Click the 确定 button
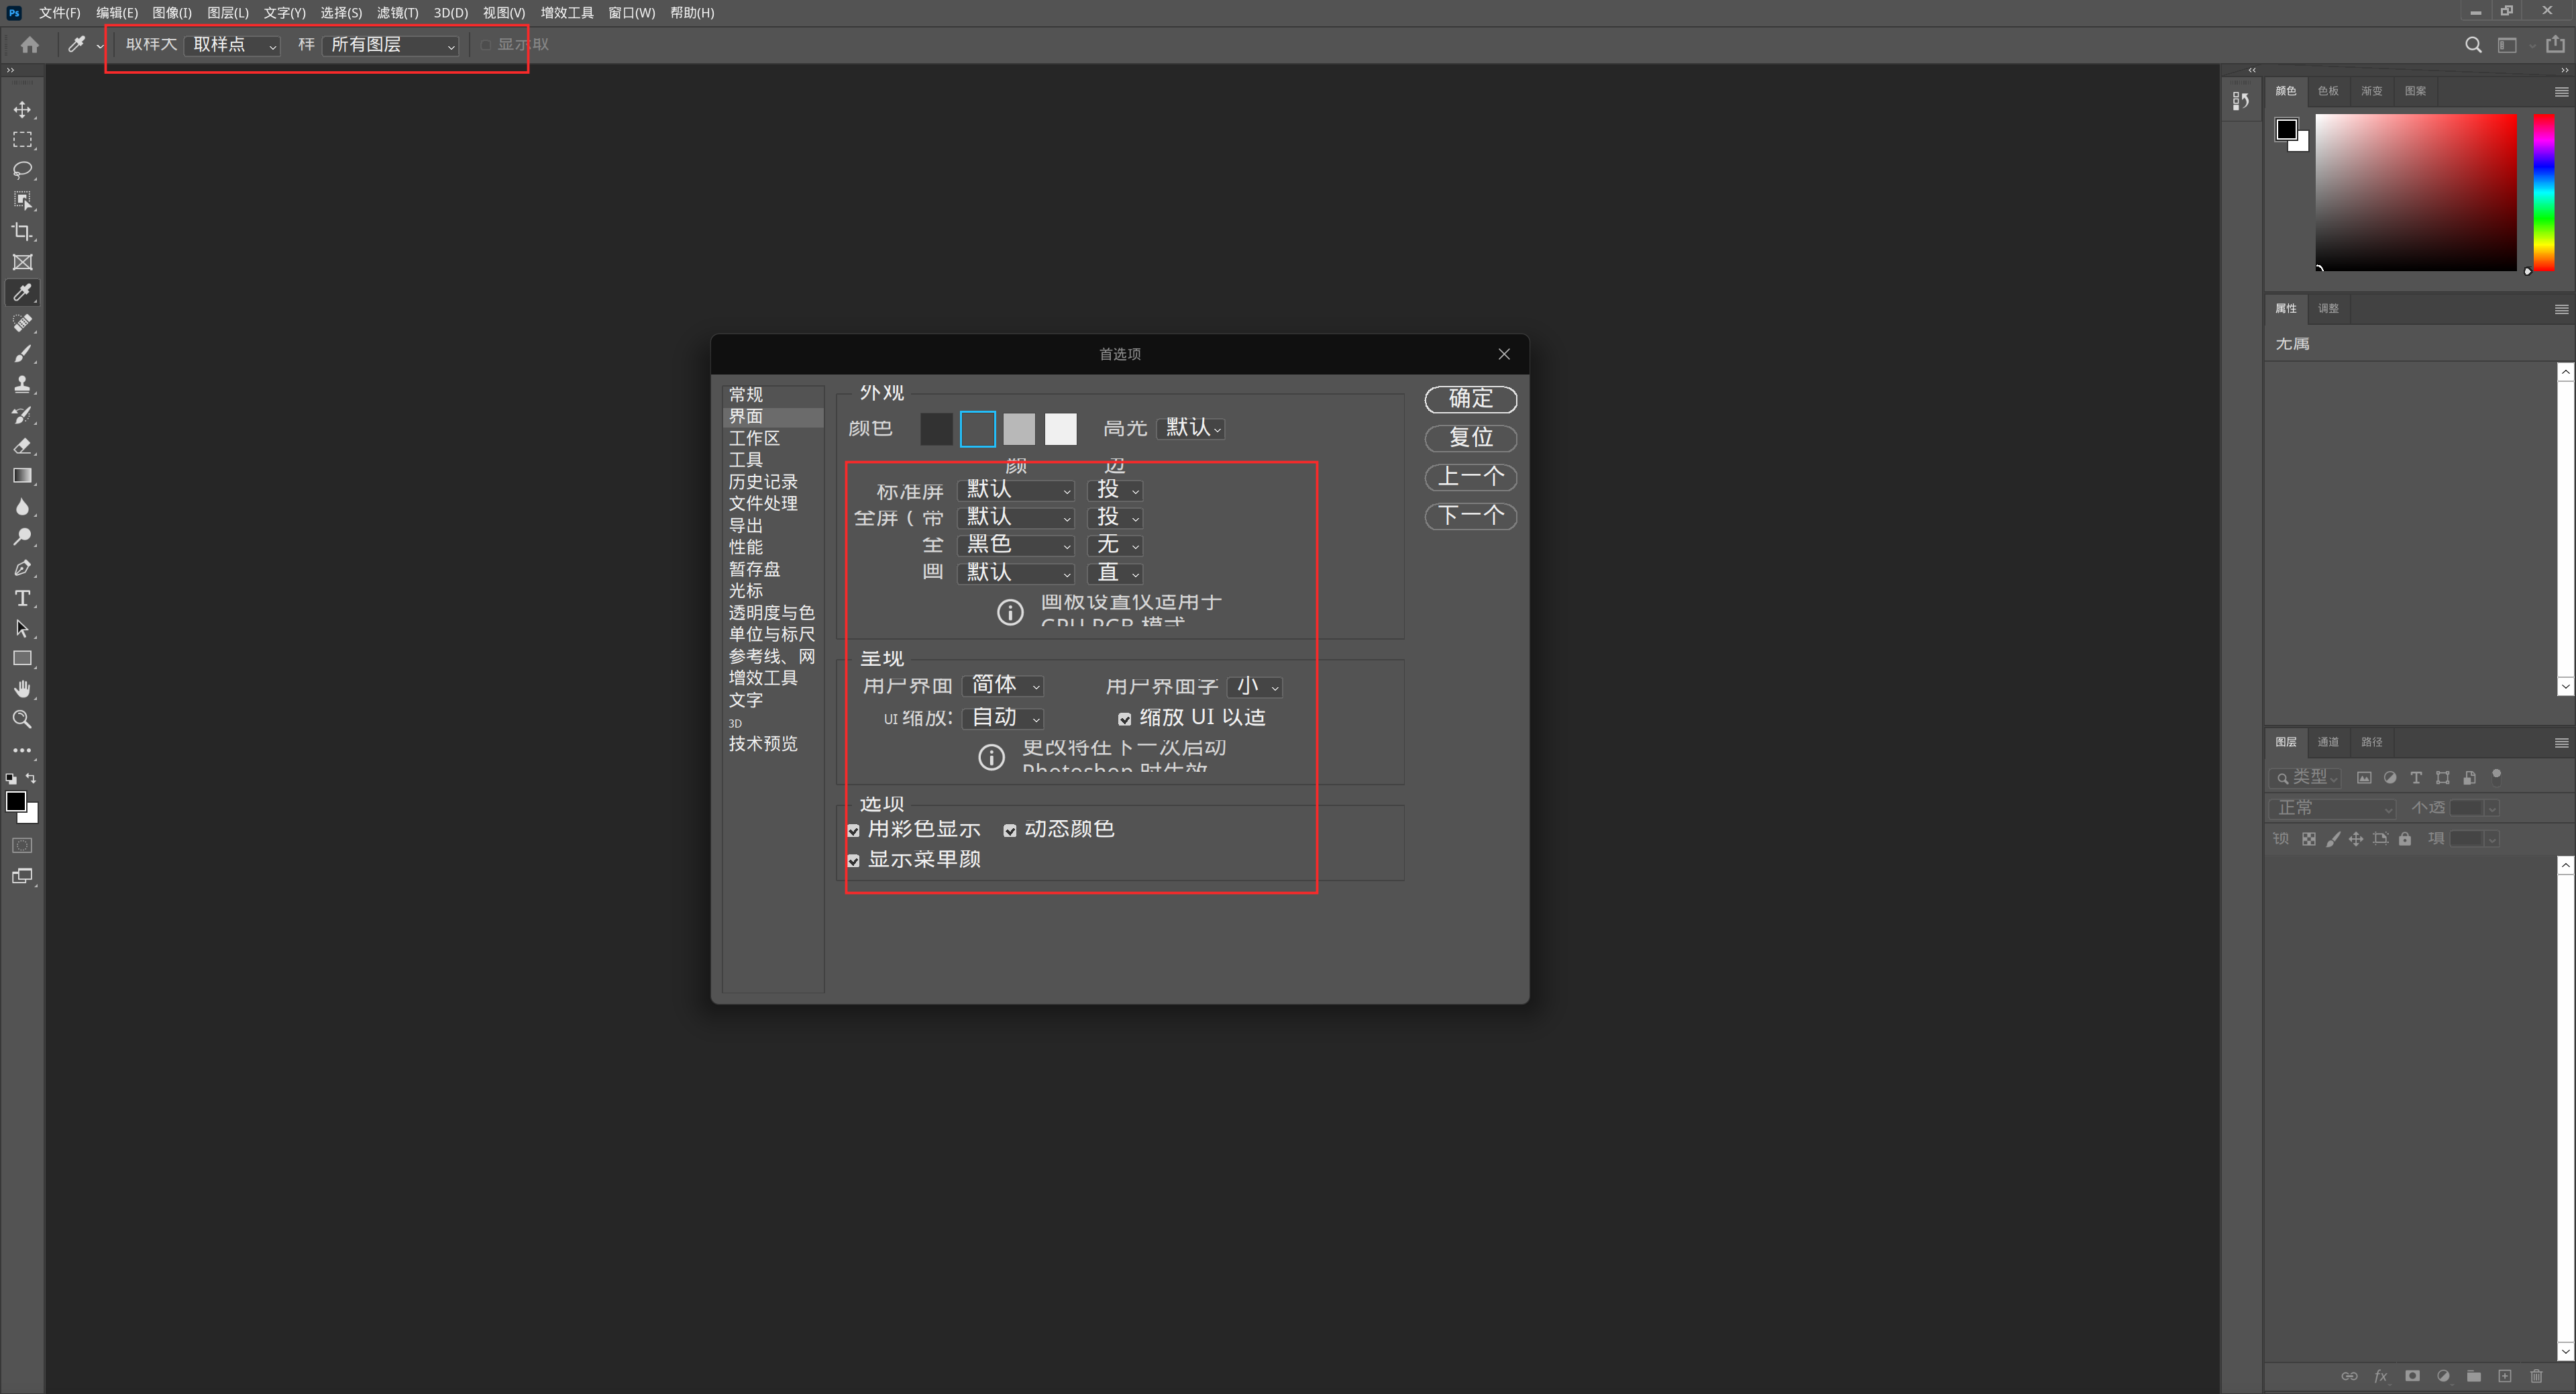This screenshot has height=1394, width=2576. 1470,399
